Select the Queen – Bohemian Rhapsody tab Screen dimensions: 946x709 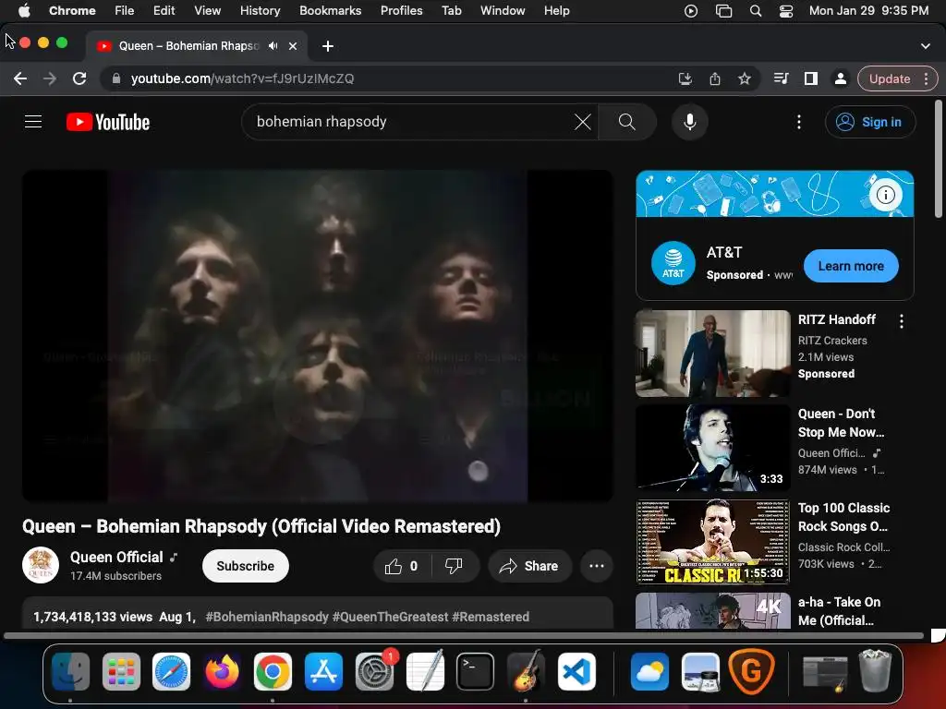coord(196,46)
